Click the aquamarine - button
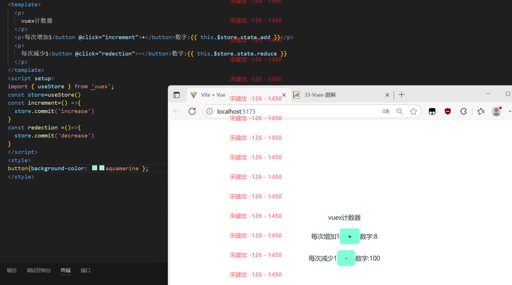 (x=346, y=258)
